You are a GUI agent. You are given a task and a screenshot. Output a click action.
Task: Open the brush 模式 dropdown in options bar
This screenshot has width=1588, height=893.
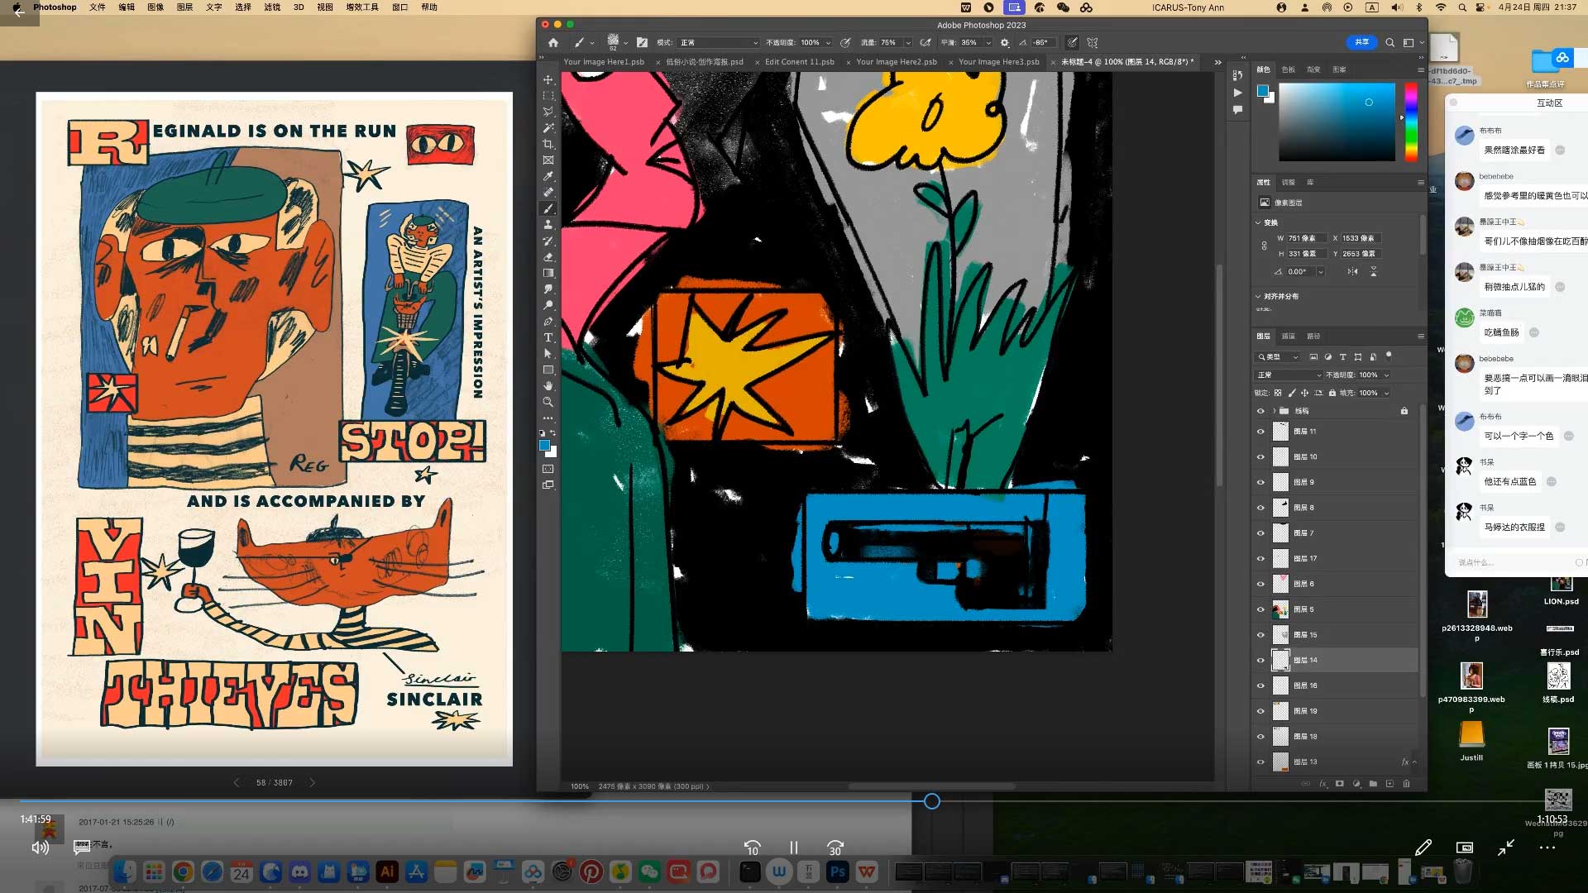click(x=717, y=43)
